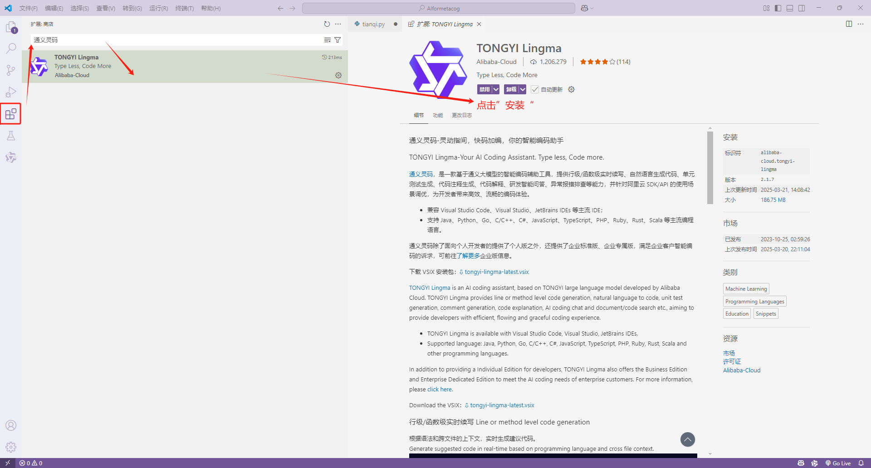Open notifications bell in status bar

click(861, 463)
